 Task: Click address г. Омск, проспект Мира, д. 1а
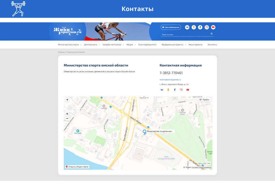(x=174, y=84)
